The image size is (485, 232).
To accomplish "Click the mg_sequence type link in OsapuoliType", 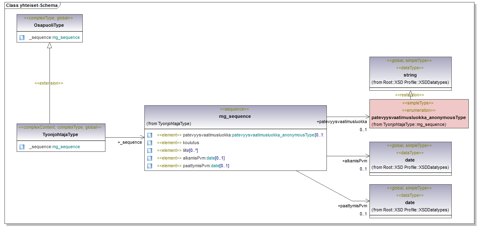I will [x=66, y=37].
